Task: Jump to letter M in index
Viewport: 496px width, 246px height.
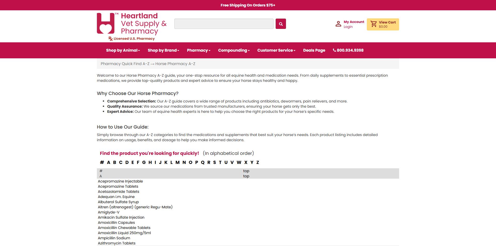Action: tap(177, 162)
